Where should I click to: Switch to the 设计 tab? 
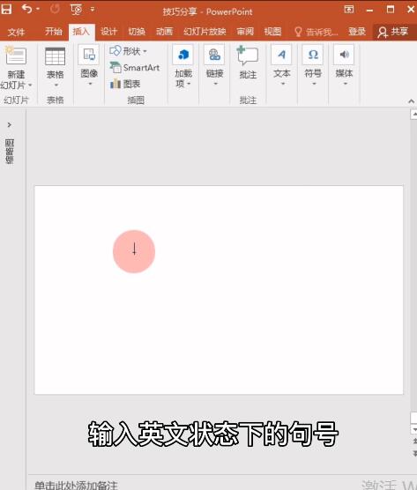click(108, 31)
